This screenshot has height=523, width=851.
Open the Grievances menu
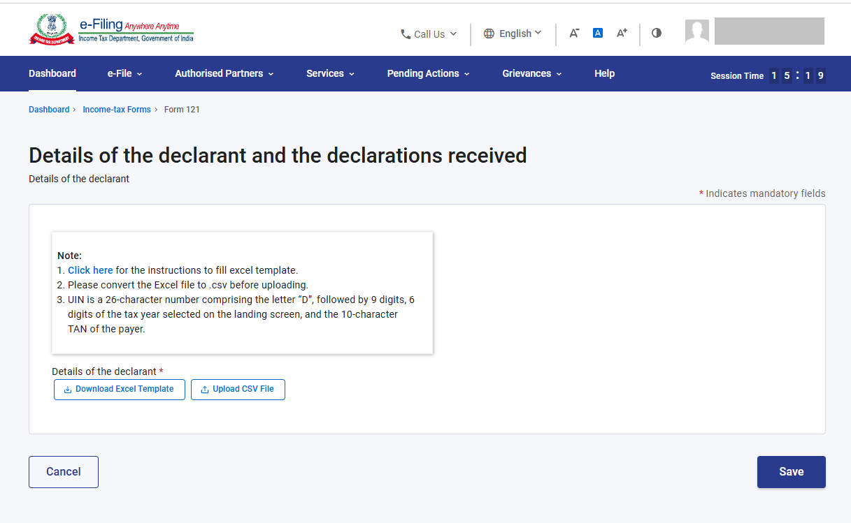pos(531,73)
